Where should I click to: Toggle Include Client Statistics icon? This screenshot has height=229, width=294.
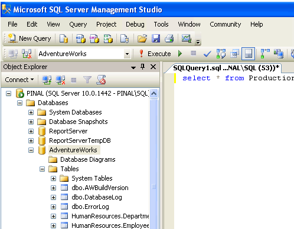coord(279,54)
